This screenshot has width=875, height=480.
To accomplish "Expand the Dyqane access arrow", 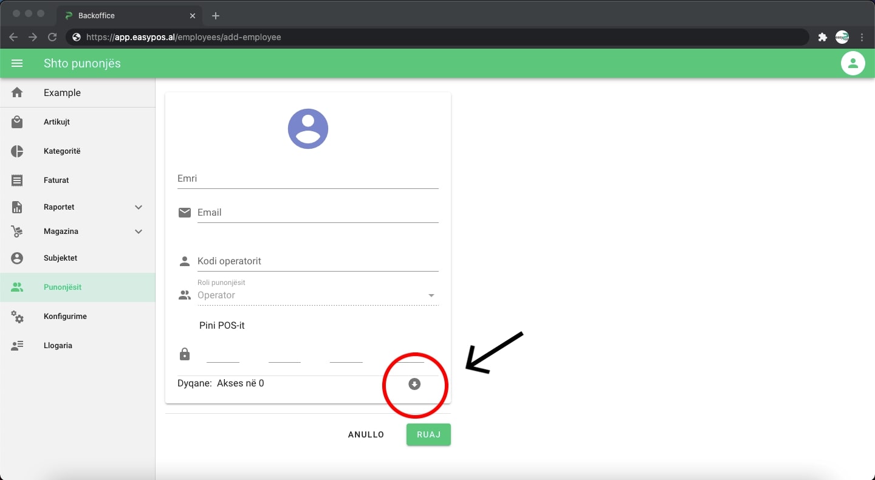I will [x=414, y=384].
